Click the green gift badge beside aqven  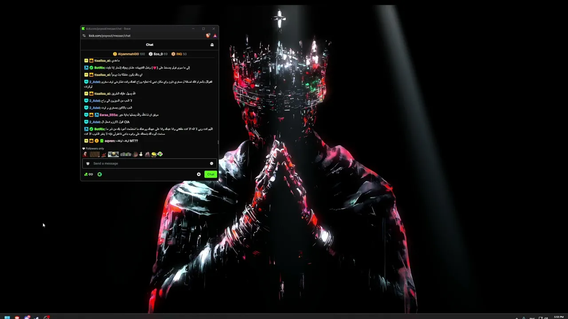(102, 141)
